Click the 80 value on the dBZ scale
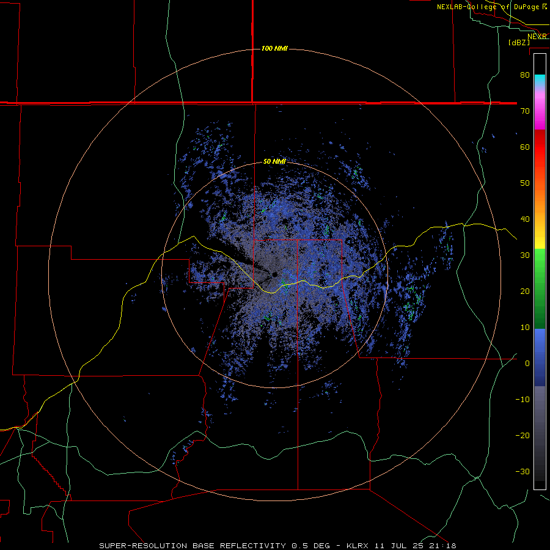Screen dimensions: 550x550 coord(525,75)
